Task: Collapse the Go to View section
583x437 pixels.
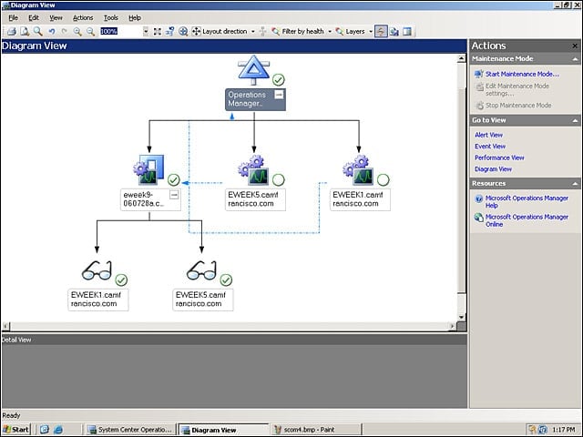Action: (x=575, y=120)
